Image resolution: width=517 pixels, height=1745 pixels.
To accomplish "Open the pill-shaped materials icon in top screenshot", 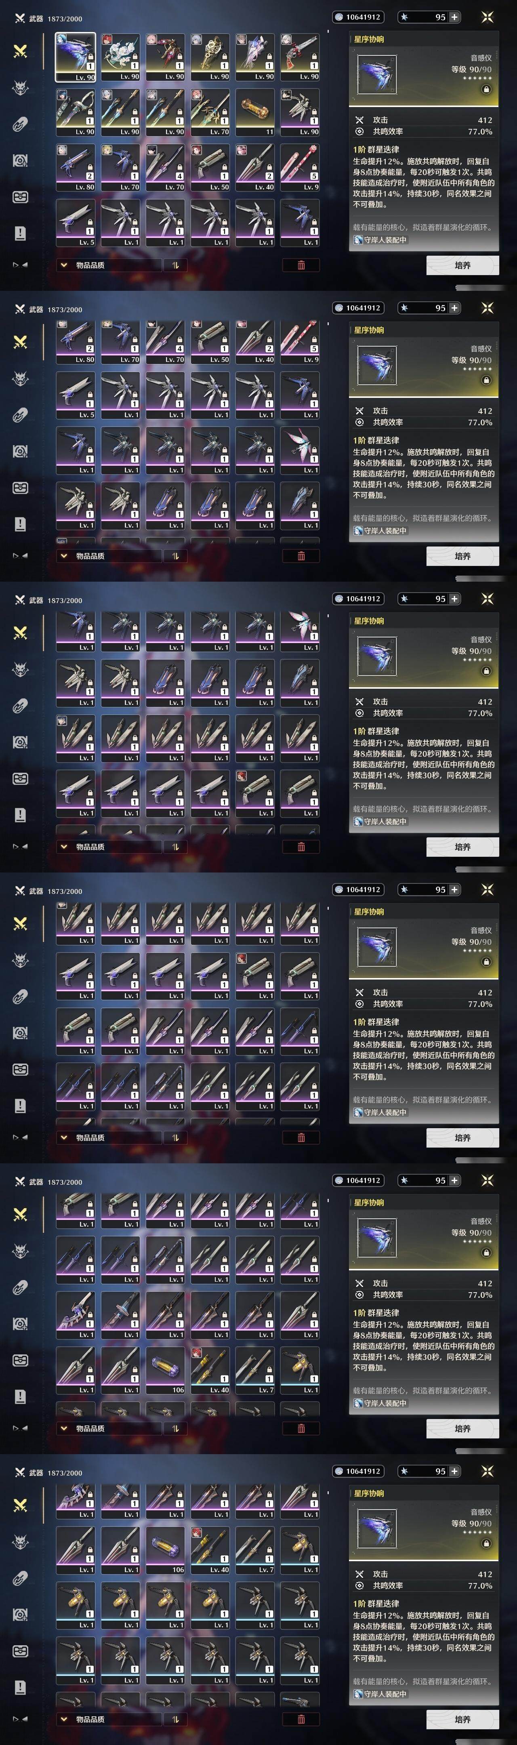I will click(20, 124).
